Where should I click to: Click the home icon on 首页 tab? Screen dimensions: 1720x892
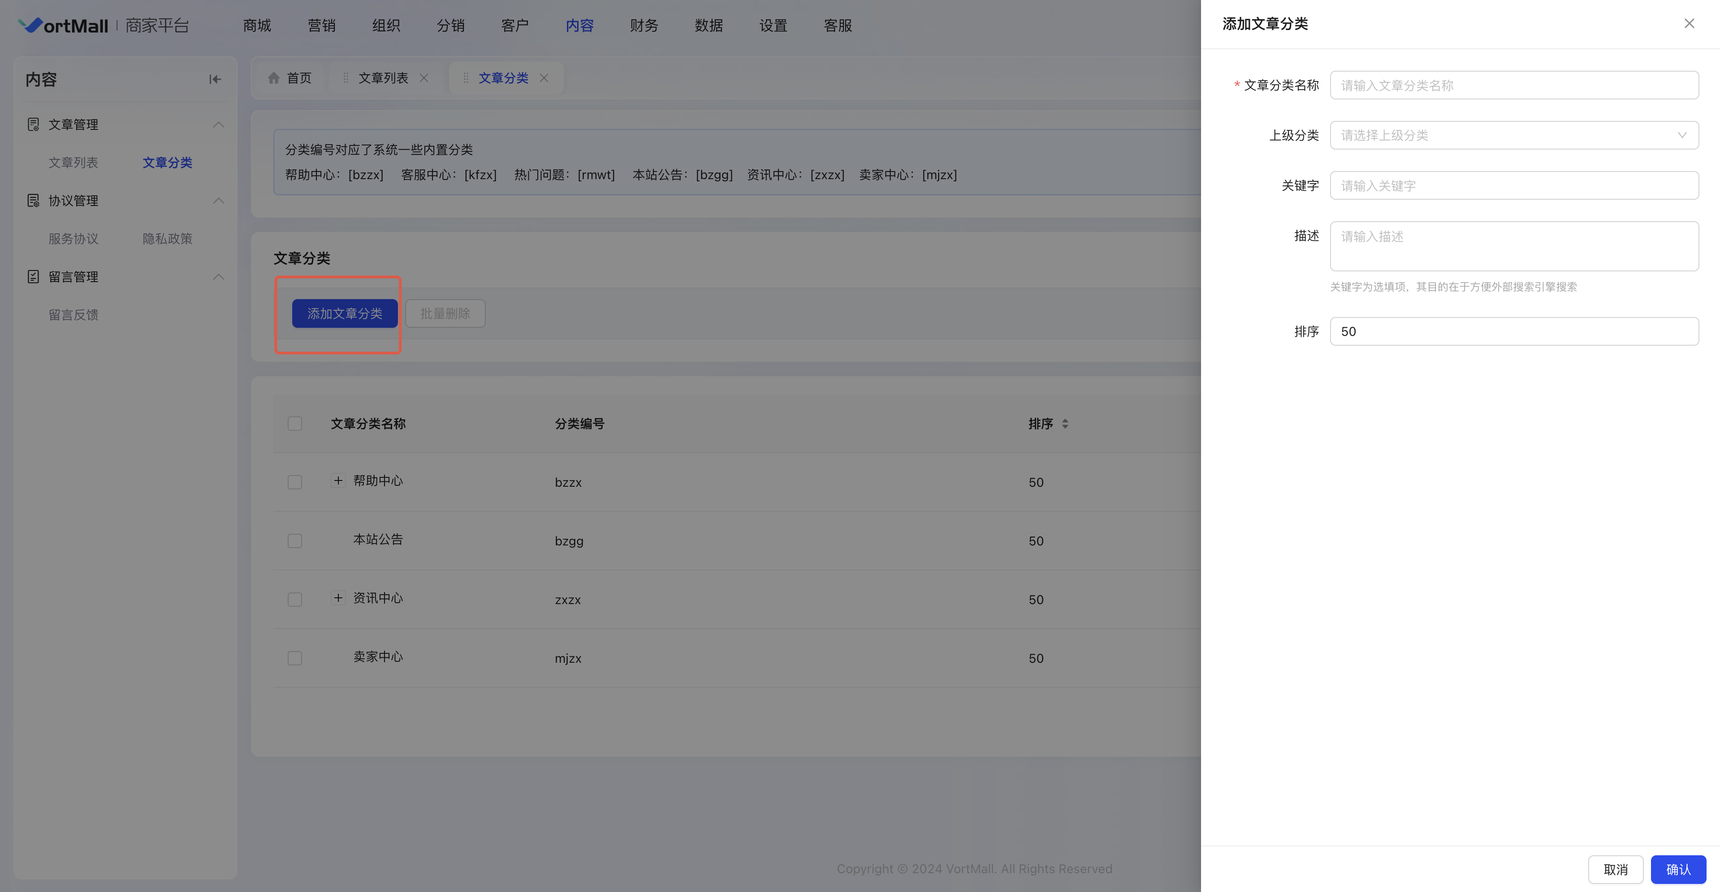pos(274,78)
